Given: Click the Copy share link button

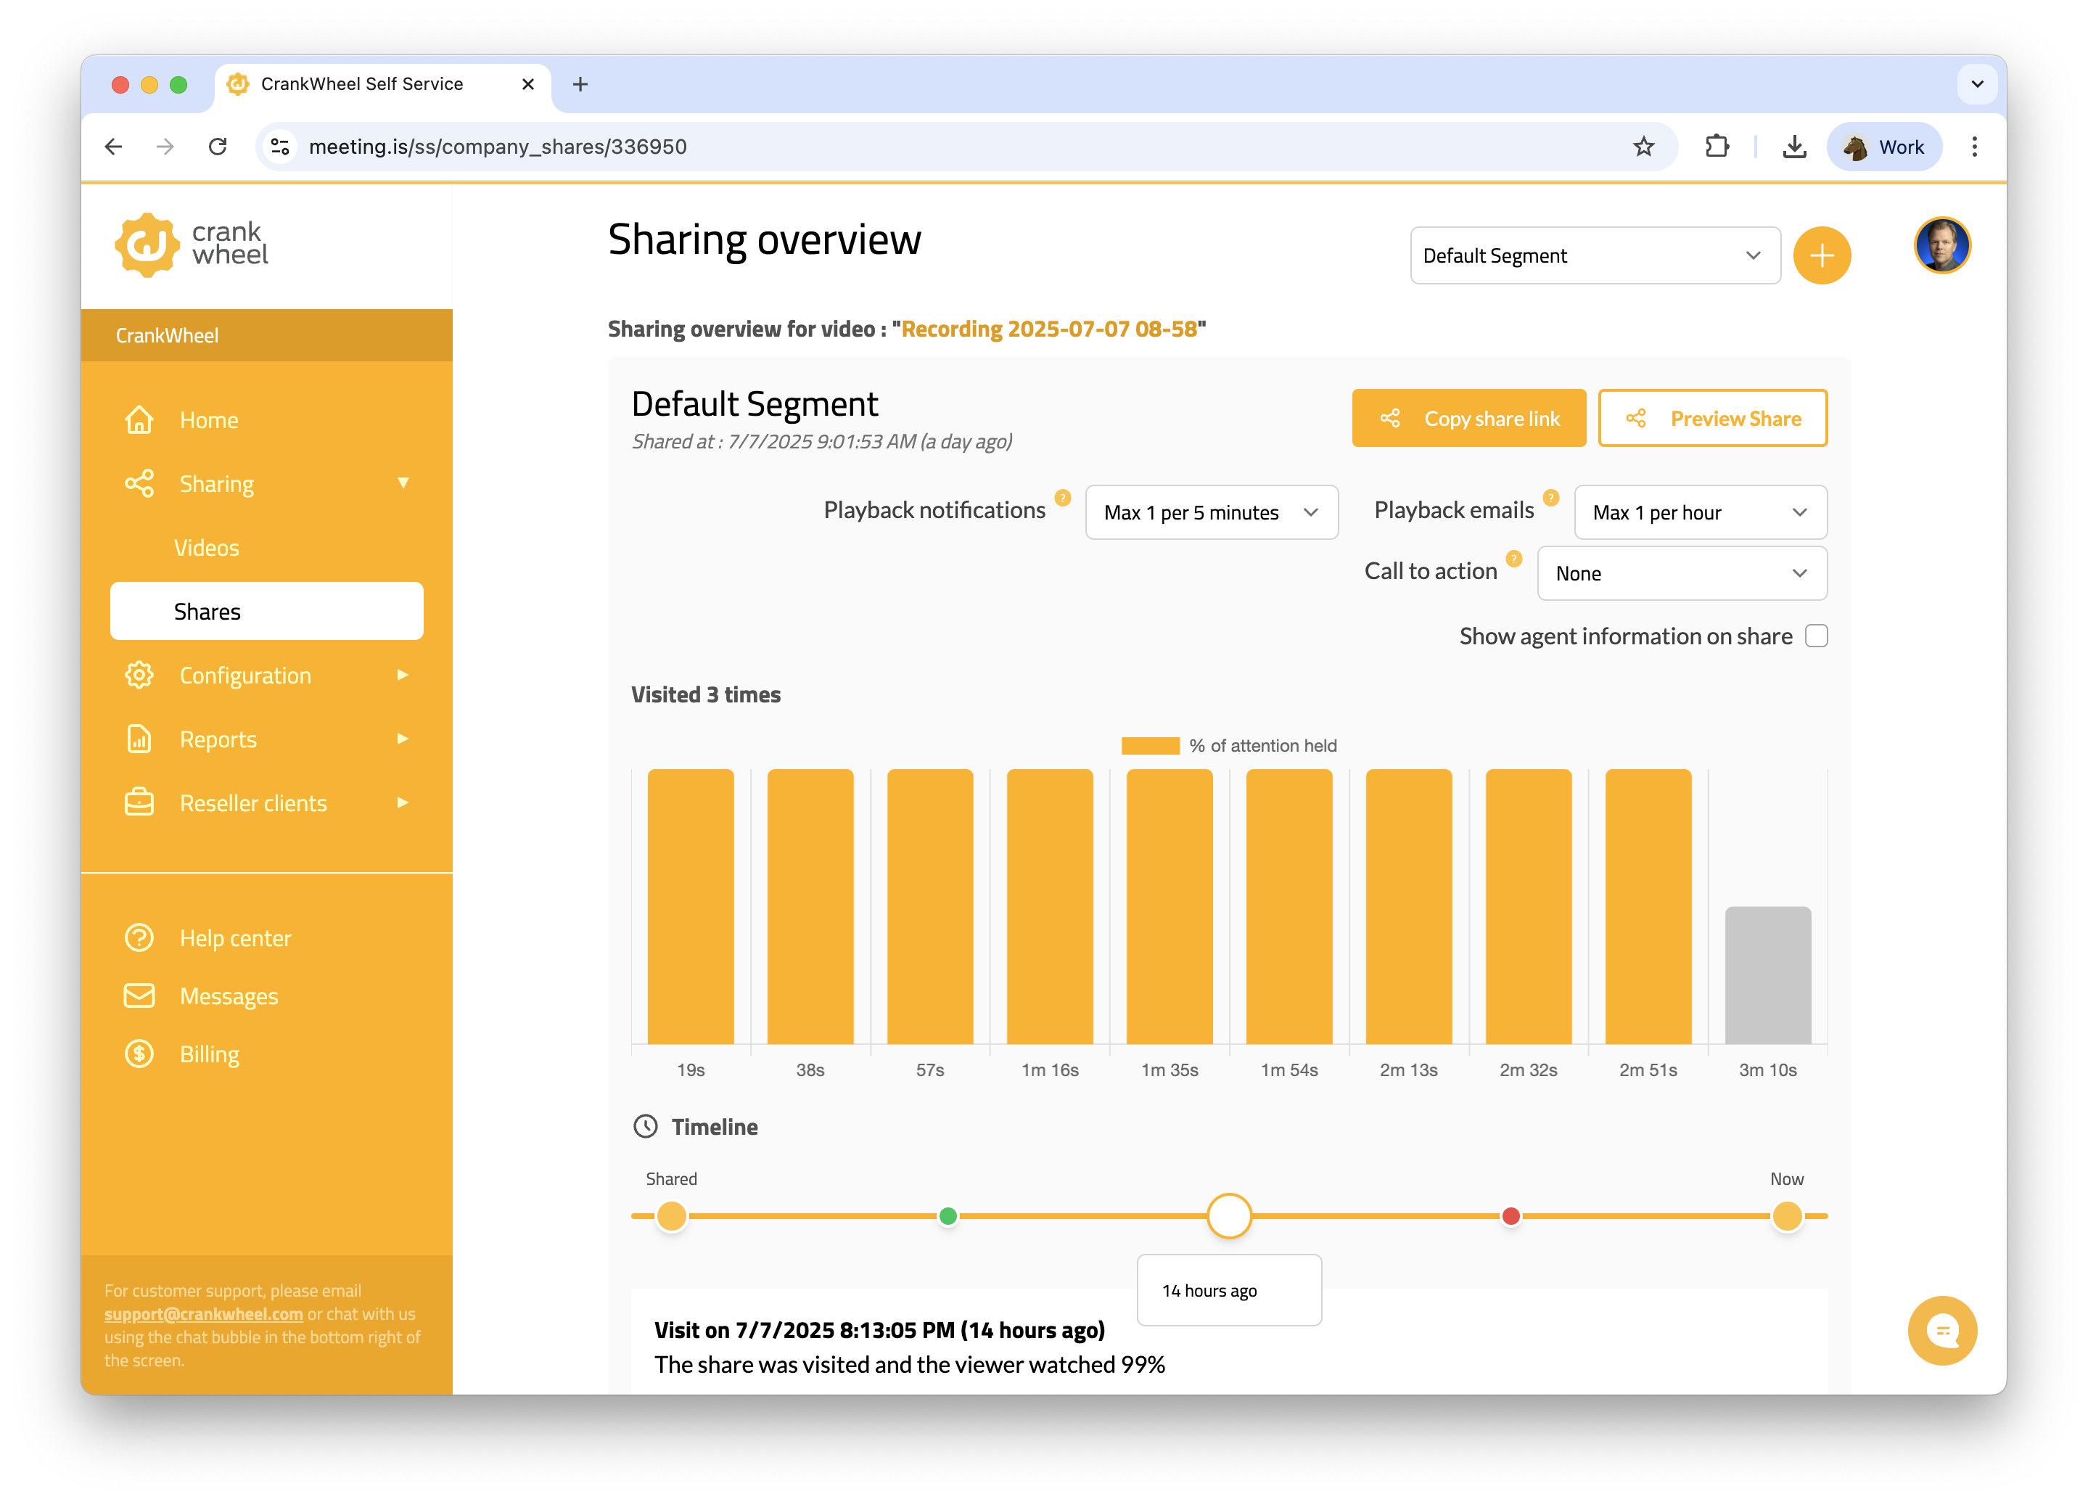Looking at the screenshot, I should coord(1468,419).
